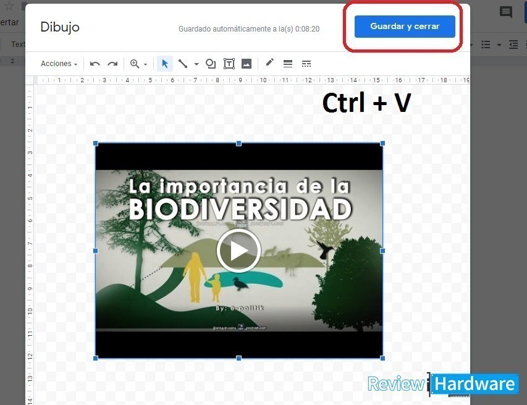Click the vertical ruler at mark 5
This screenshot has width=527, height=405.
point(30,198)
